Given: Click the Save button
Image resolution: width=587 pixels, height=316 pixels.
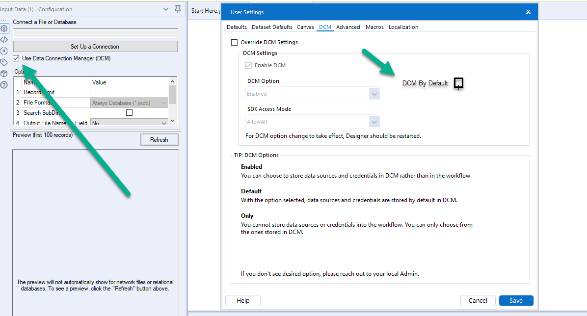Looking at the screenshot, I should 516,300.
